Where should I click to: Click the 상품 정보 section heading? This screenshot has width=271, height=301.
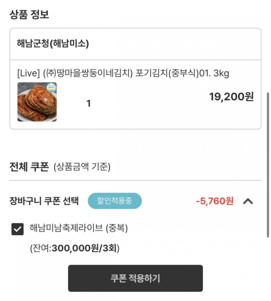(29, 15)
